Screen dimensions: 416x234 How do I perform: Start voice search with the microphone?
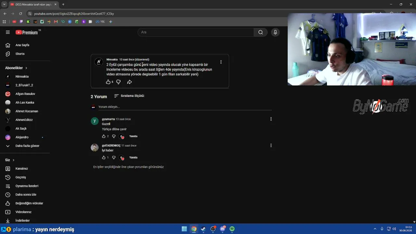point(275,32)
